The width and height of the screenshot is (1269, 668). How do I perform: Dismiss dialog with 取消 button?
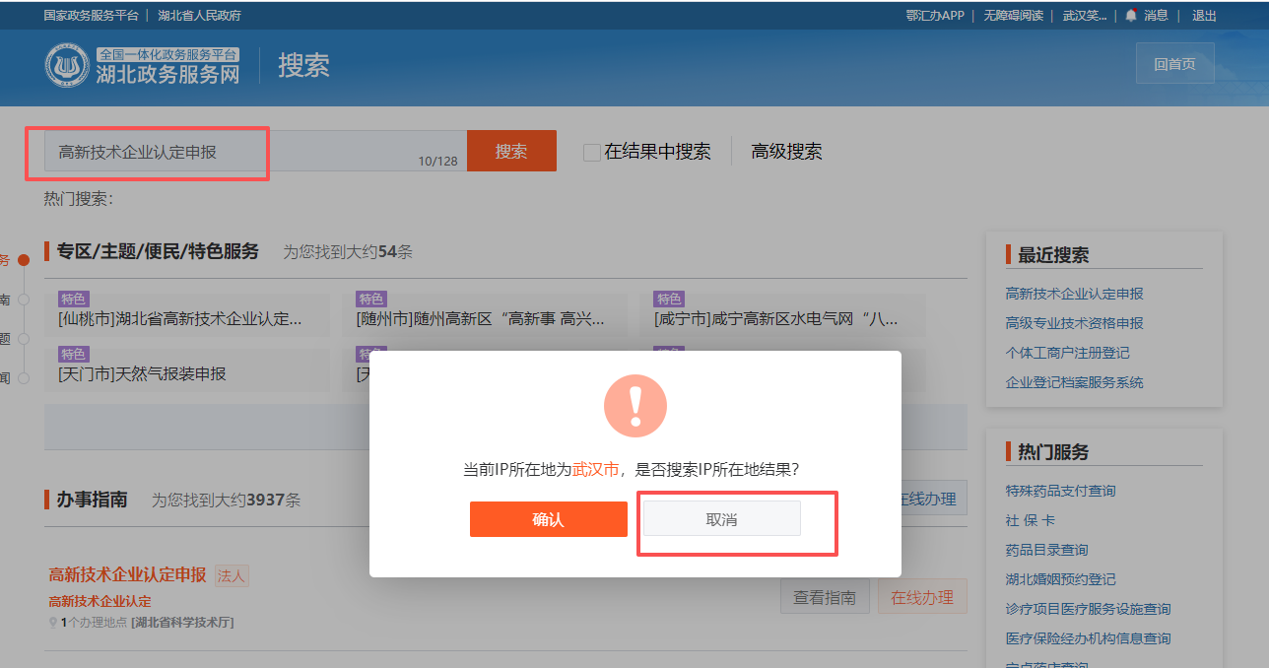pos(722,519)
